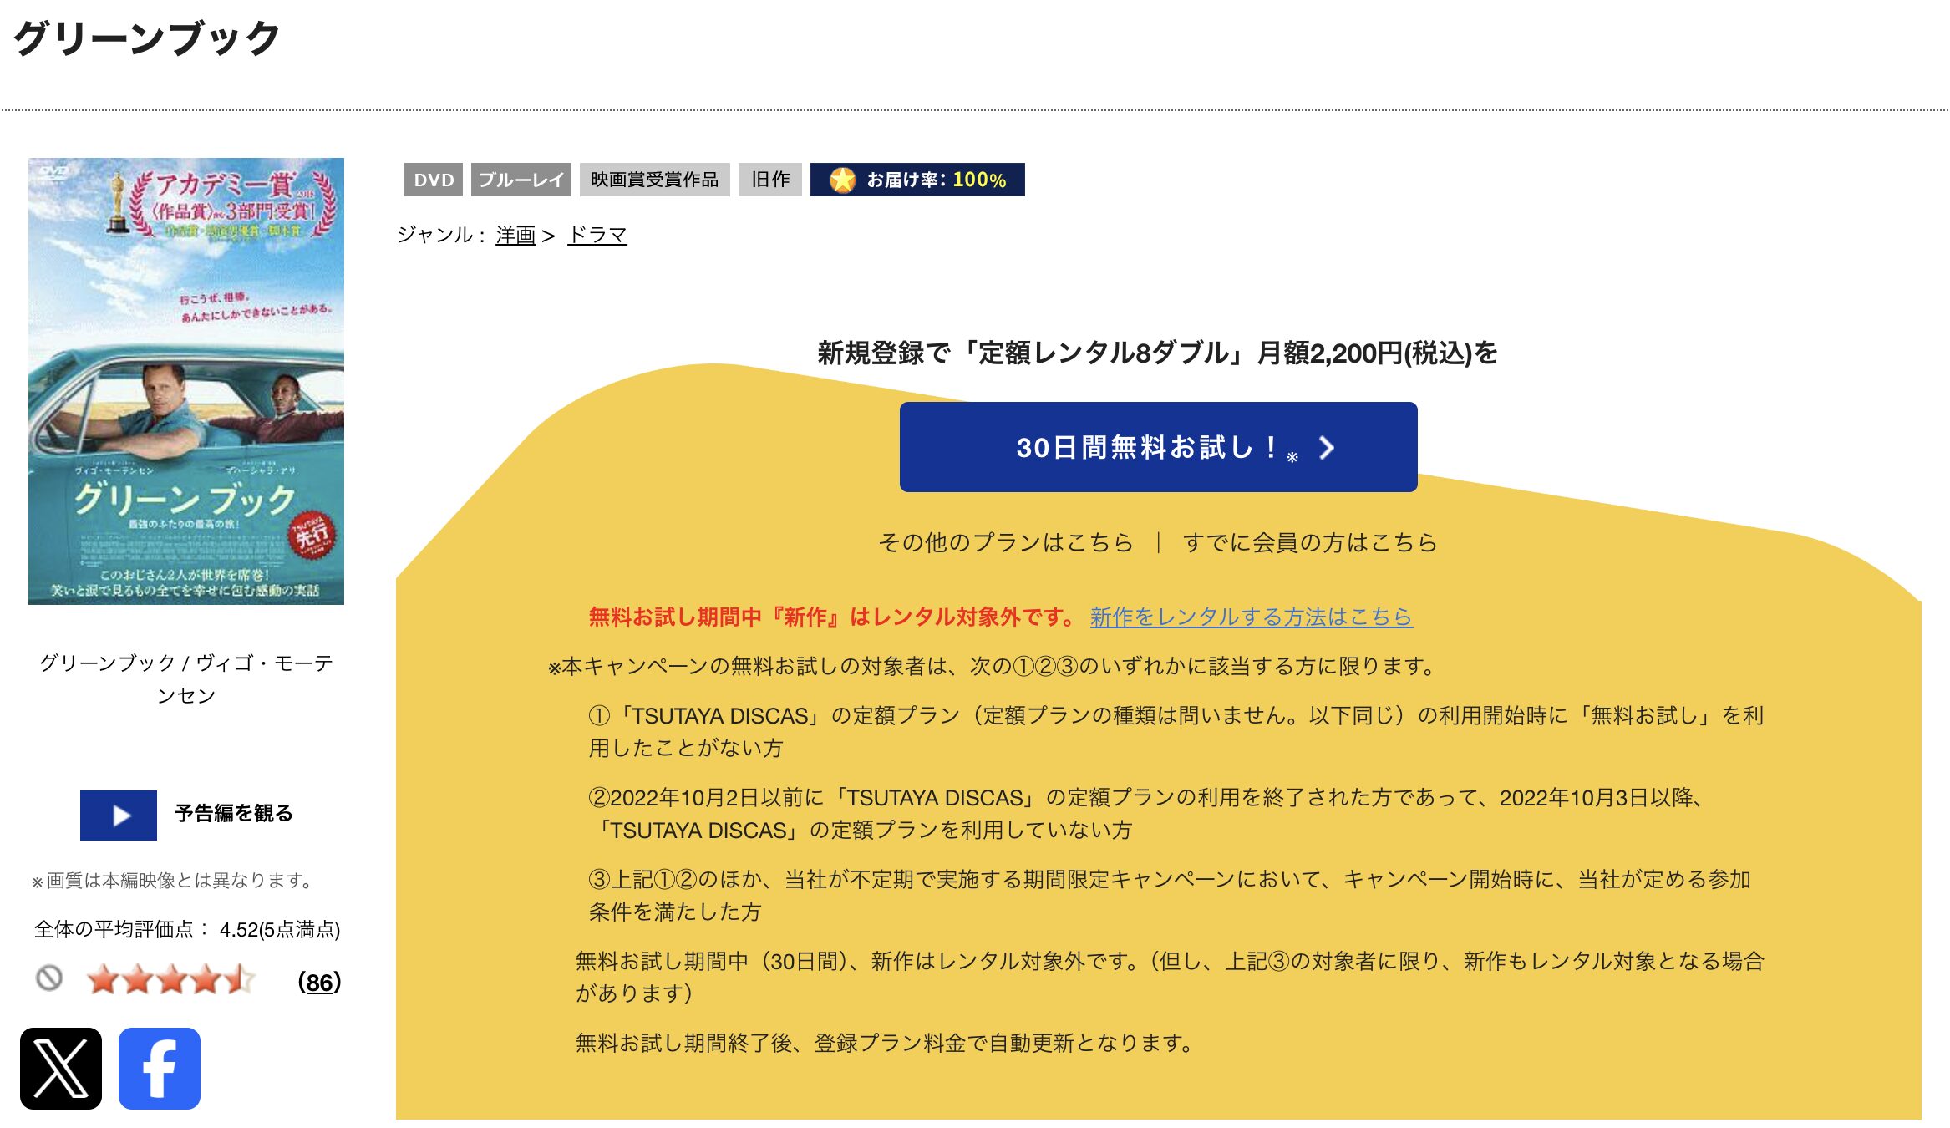The width and height of the screenshot is (1950, 1128).
Task: Open the ドラマ genre link
Action: (x=597, y=236)
